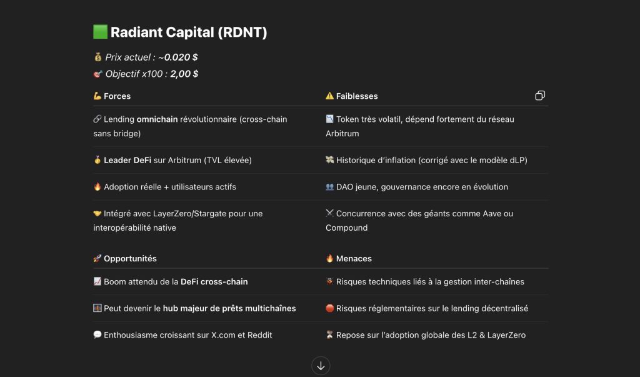Screen dimensions: 640x377
Task: Click the hub majeur de prêts multichaînes text
Action: tap(229, 308)
